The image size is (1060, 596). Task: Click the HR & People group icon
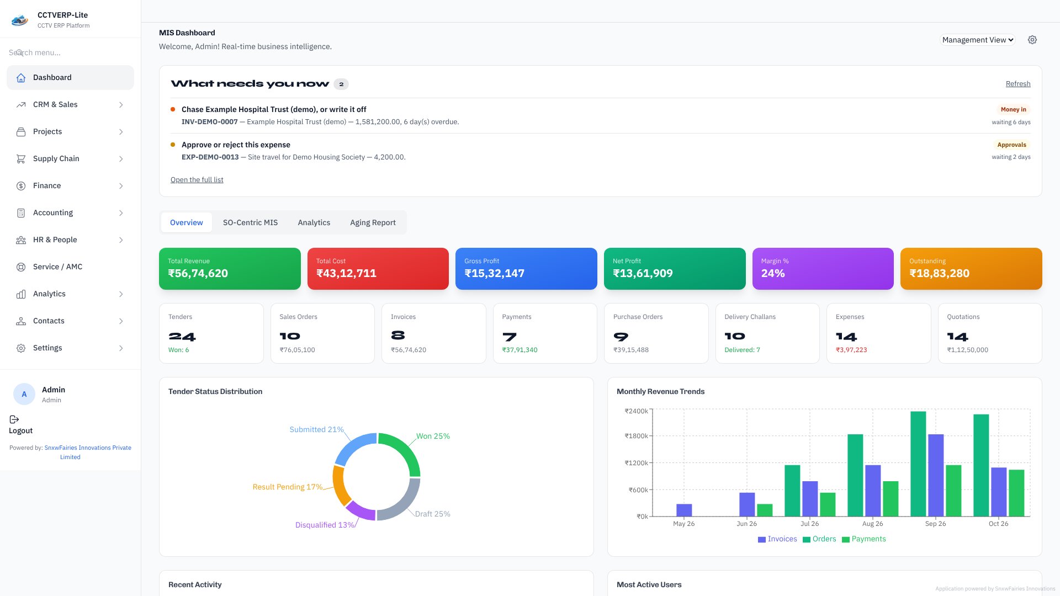tap(21, 240)
